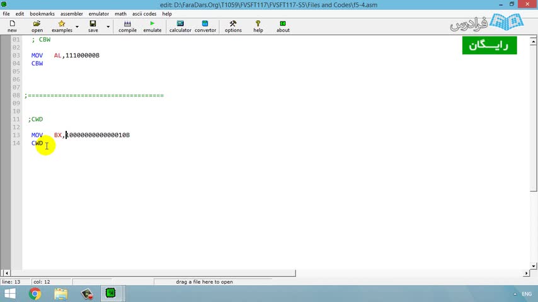
Task: Open the calculator tool
Action: coord(180,26)
